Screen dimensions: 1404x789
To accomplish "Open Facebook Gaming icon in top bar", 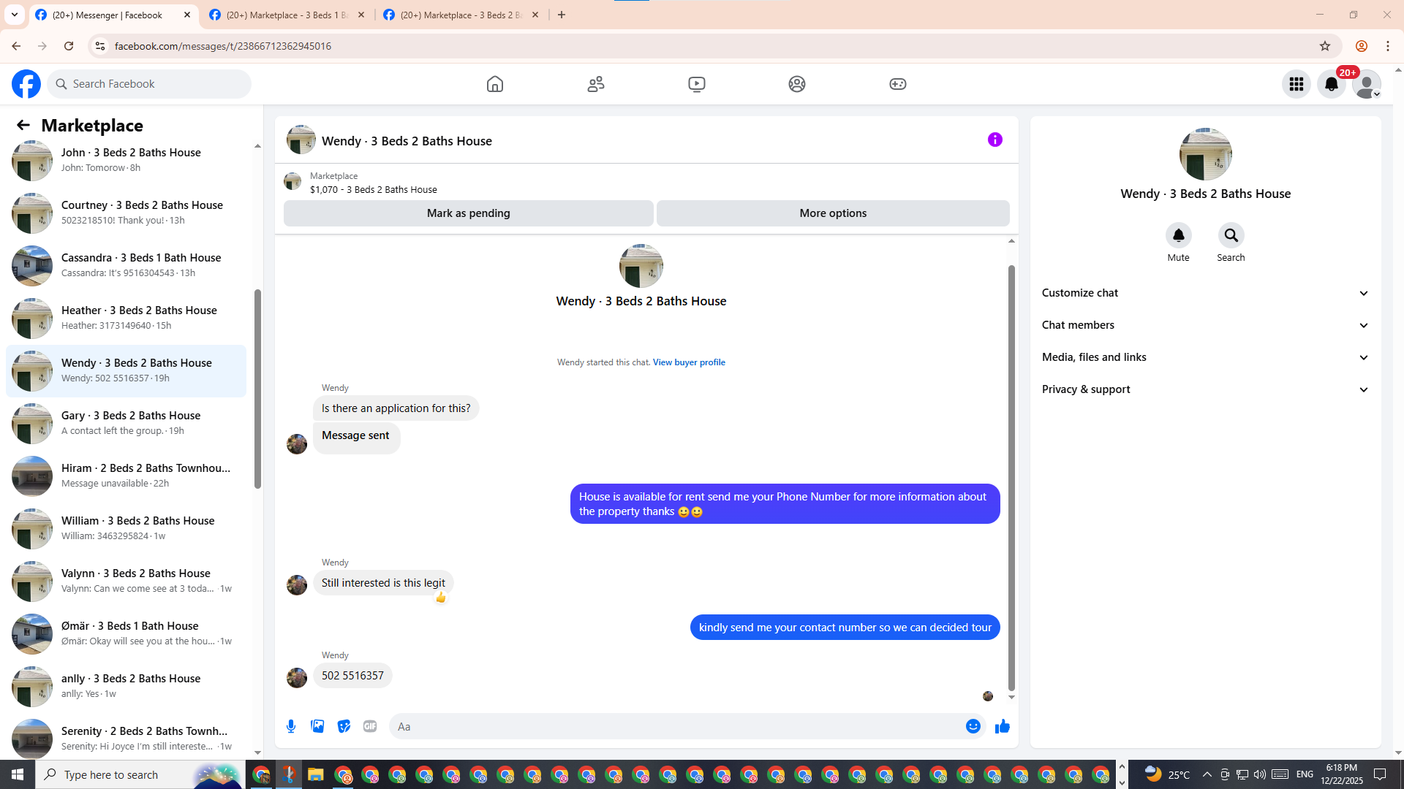I will (897, 84).
